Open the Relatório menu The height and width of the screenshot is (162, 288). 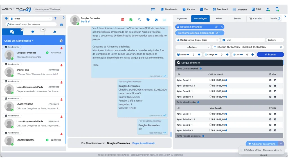(240, 10)
